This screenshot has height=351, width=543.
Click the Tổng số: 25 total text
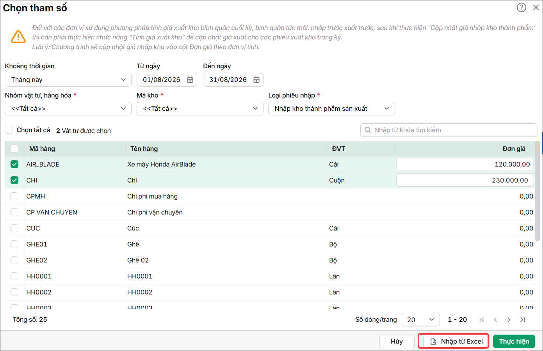pyautogui.click(x=30, y=319)
